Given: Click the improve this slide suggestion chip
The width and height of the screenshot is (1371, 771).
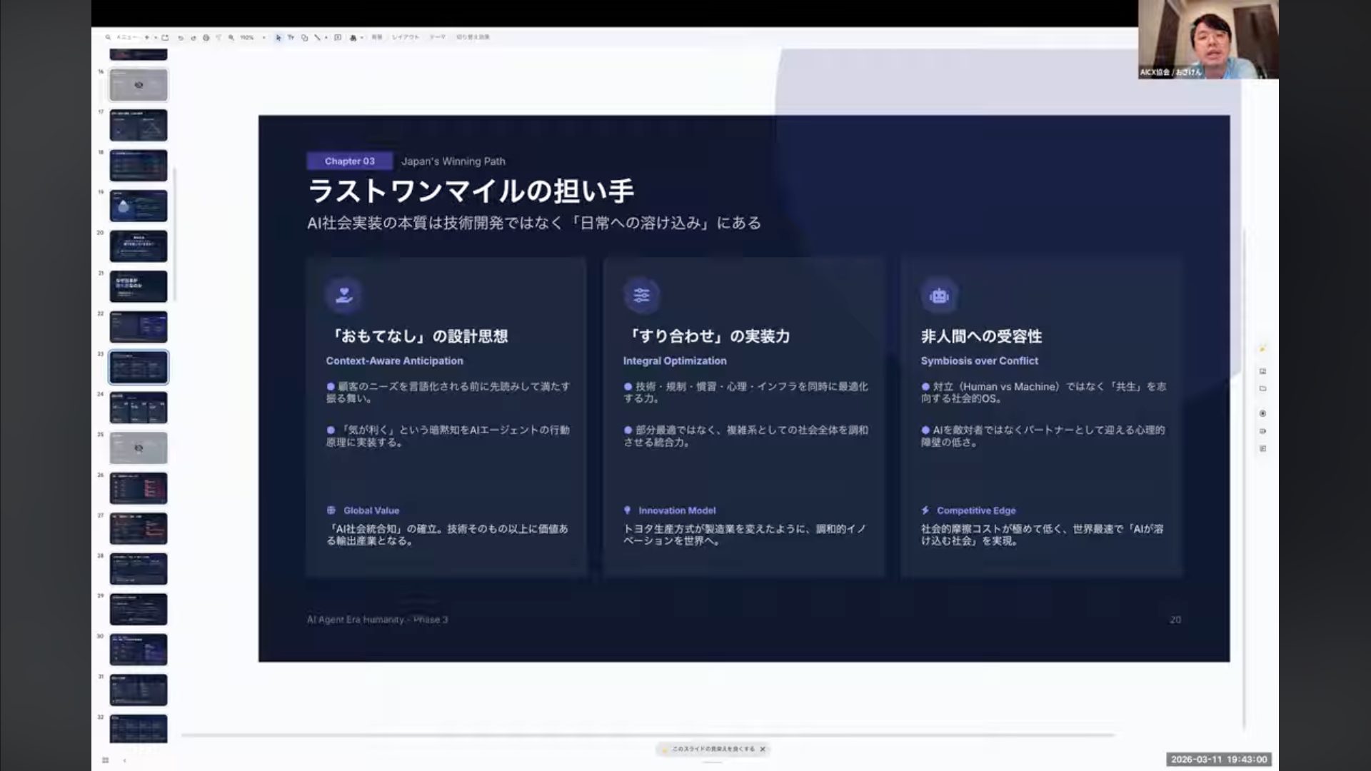Looking at the screenshot, I should click(712, 749).
